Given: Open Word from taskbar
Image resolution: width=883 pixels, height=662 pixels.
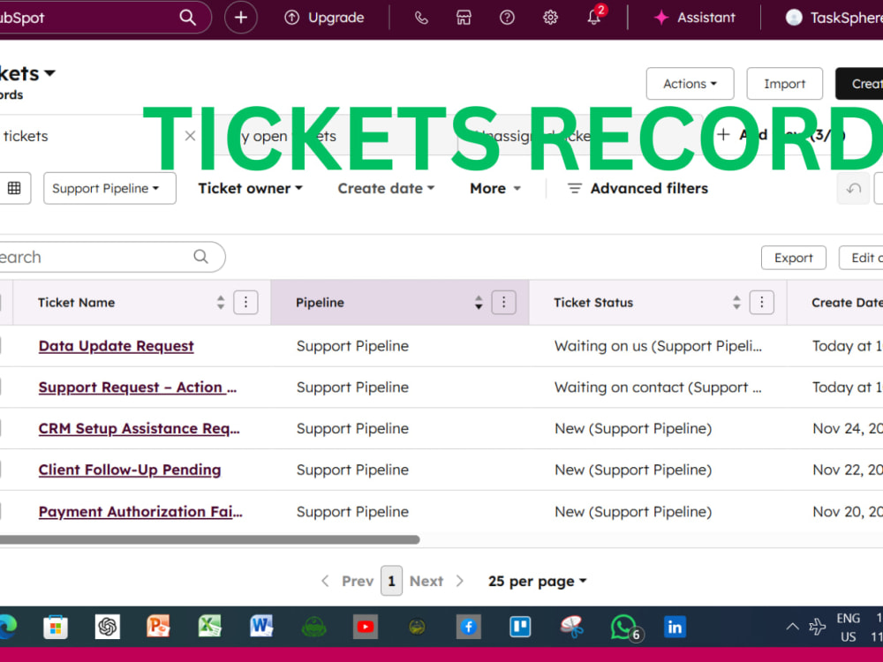Looking at the screenshot, I should point(261,627).
